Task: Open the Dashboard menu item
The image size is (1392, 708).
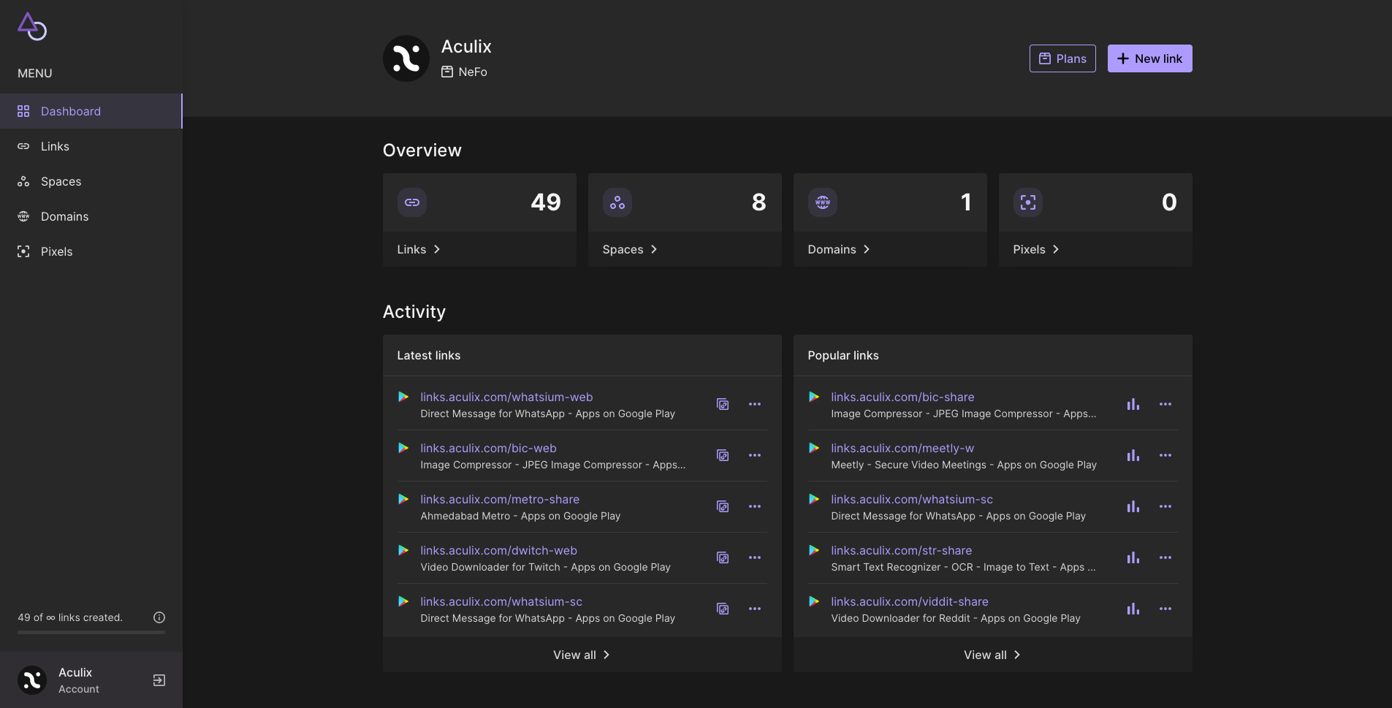Action: [91, 111]
